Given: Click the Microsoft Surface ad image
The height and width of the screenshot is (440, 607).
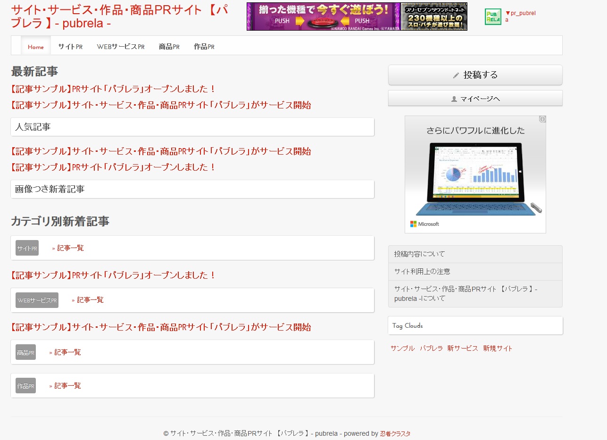Looking at the screenshot, I should pyautogui.click(x=475, y=174).
